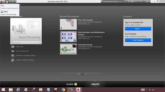Click the network signal tray icon
The height and width of the screenshot is (92, 165).
(x=153, y=90)
